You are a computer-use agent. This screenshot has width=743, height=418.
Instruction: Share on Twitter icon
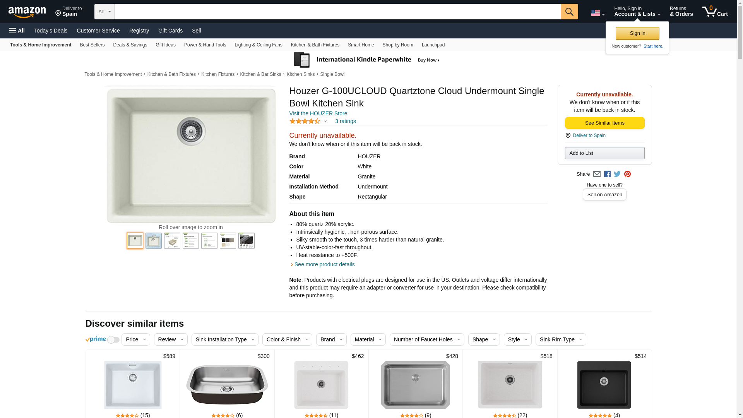tap(617, 174)
